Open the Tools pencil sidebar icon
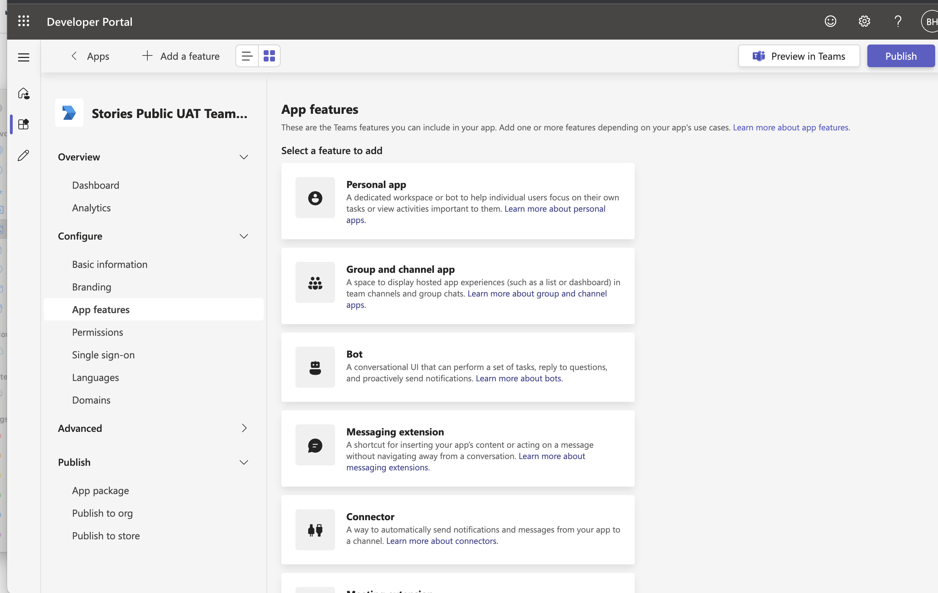 (x=24, y=155)
